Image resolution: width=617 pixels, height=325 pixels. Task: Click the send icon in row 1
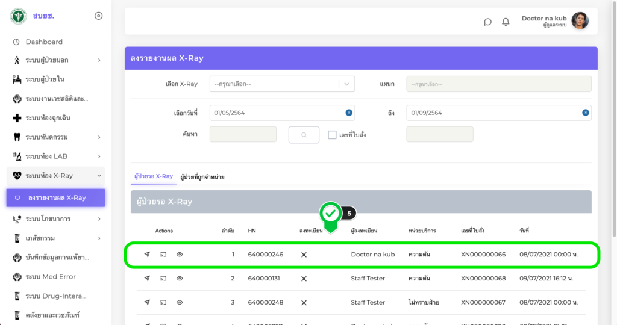(x=147, y=255)
